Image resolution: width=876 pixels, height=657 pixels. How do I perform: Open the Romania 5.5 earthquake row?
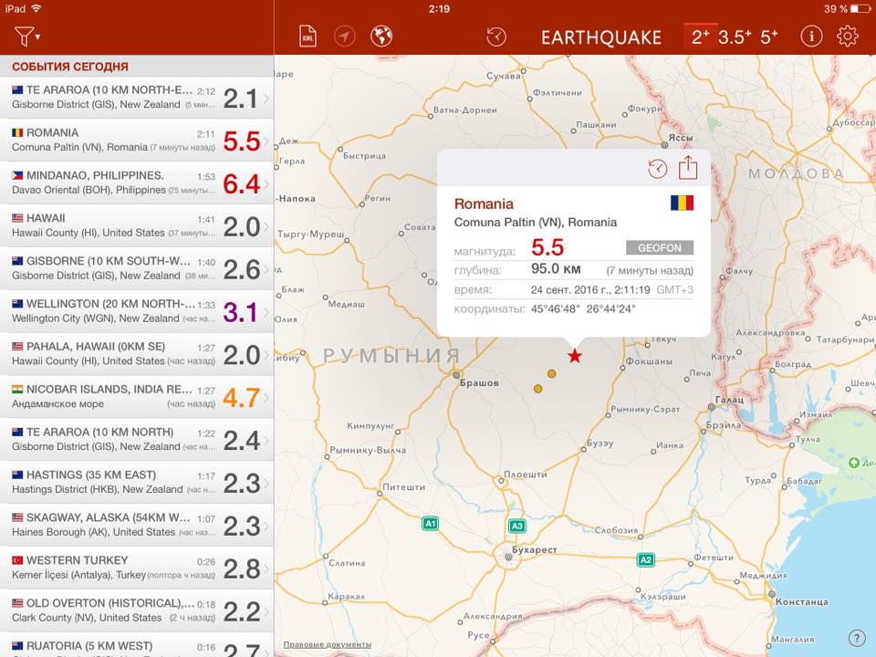[x=137, y=141]
